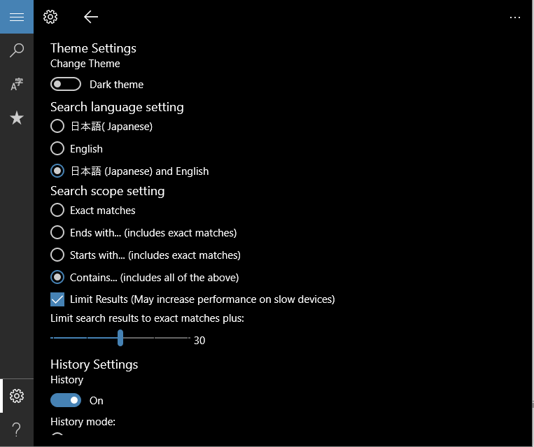Screen dimensions: 534x447
Task: Go back using the back arrow
Action: [x=90, y=17]
